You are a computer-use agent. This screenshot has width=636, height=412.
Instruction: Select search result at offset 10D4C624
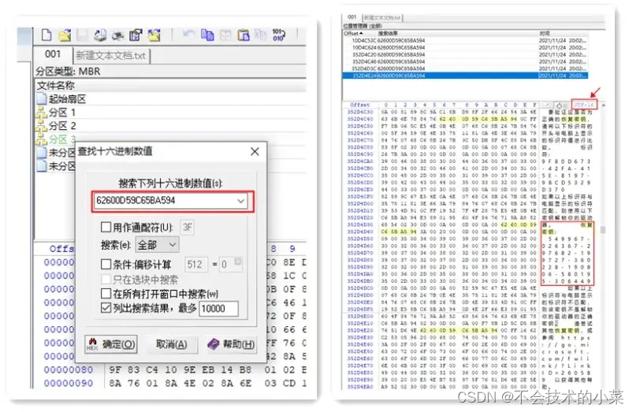[465, 47]
